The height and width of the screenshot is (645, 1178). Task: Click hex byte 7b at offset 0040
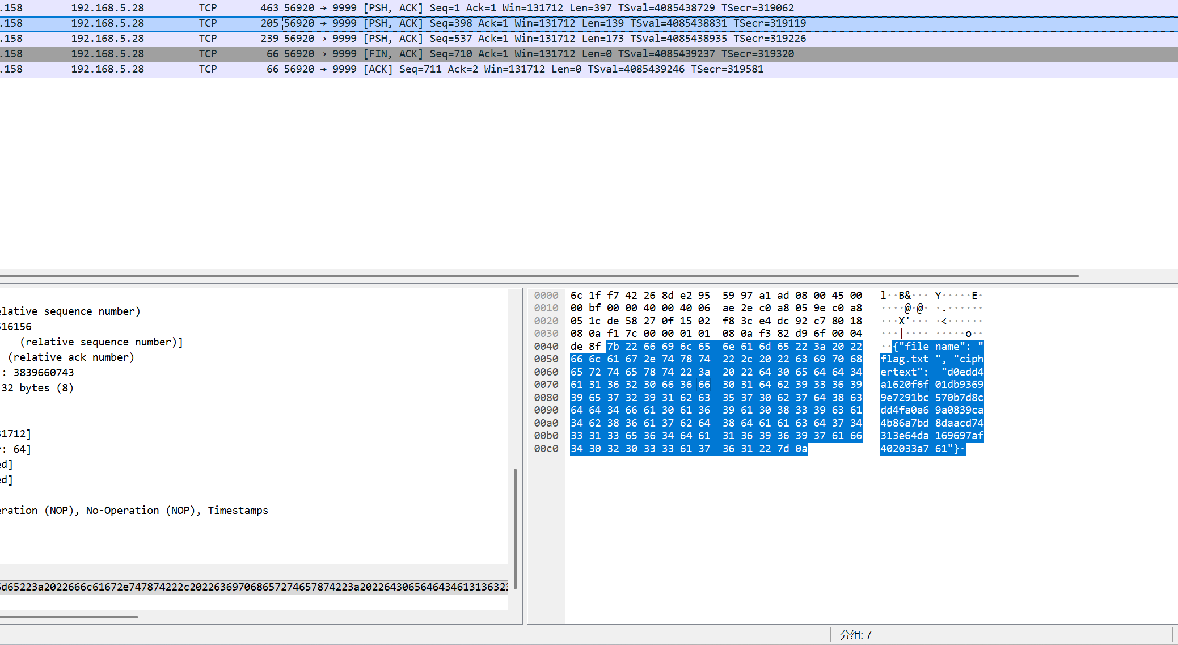click(x=613, y=347)
